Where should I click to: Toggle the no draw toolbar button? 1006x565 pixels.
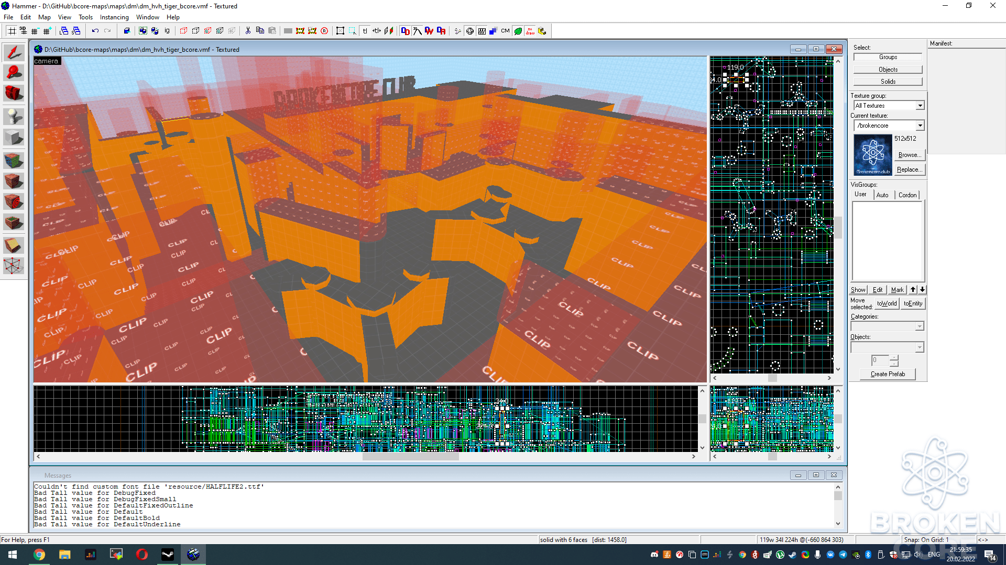click(530, 31)
